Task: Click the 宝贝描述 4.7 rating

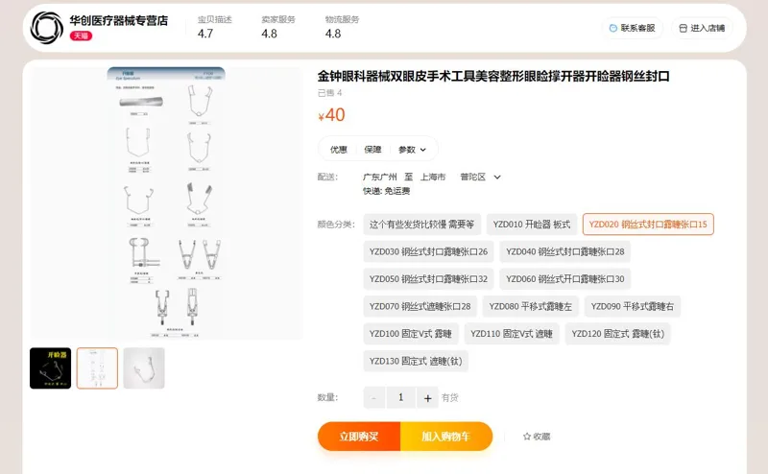Action: 214,27
